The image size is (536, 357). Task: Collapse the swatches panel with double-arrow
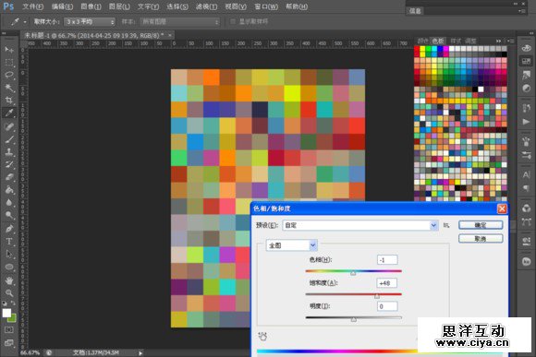pos(499,41)
